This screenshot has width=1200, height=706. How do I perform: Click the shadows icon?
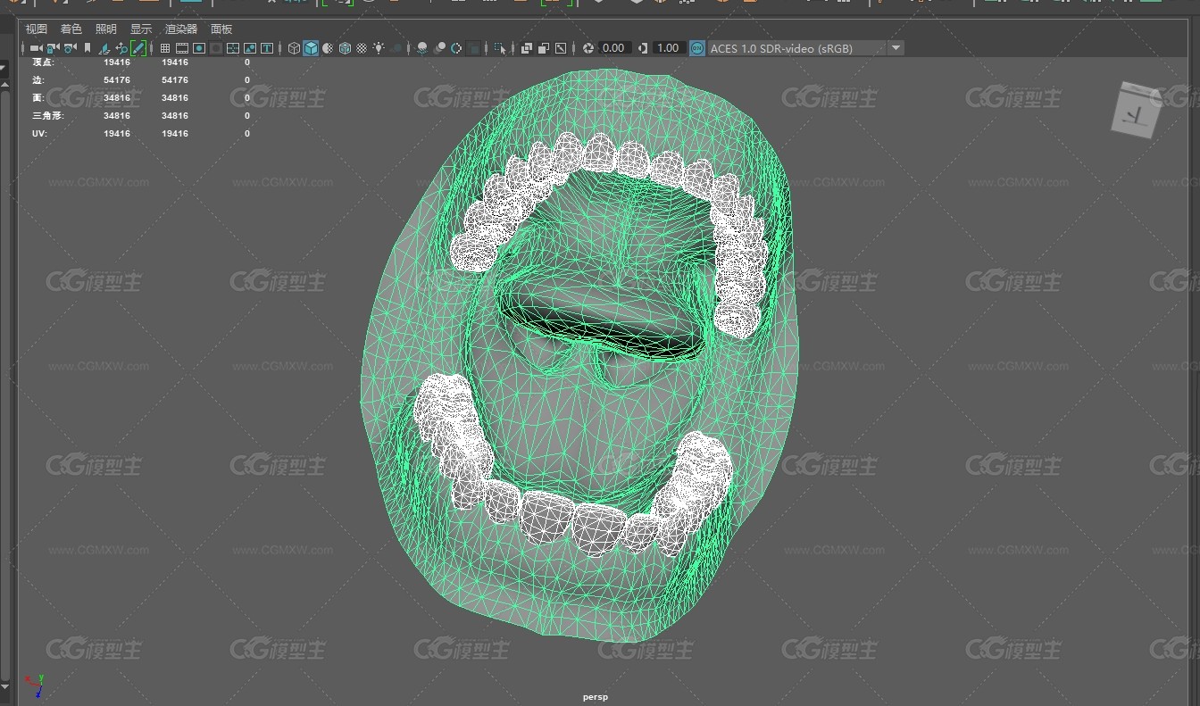pyautogui.click(x=397, y=48)
